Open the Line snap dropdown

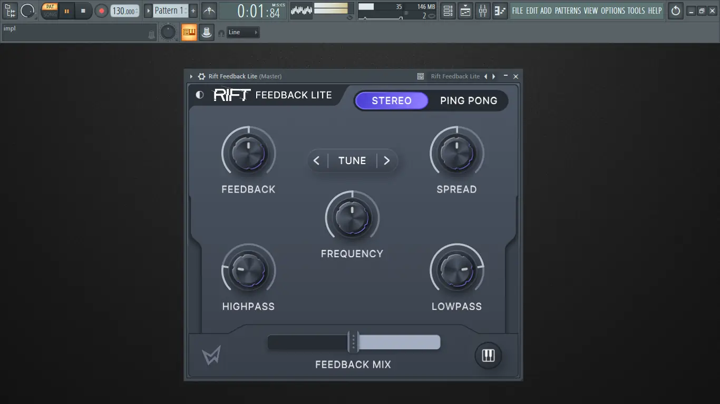coord(242,32)
